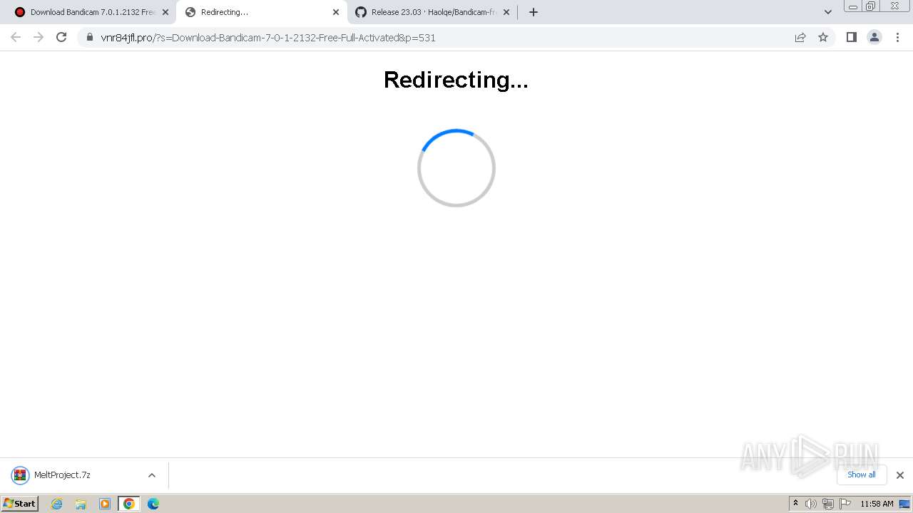Focus the address bar URL
This screenshot has height=513, width=913.
(268, 38)
